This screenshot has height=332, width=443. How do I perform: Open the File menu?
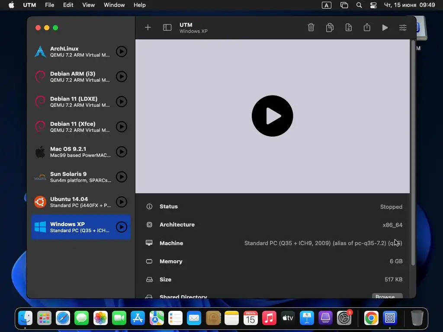[50, 5]
